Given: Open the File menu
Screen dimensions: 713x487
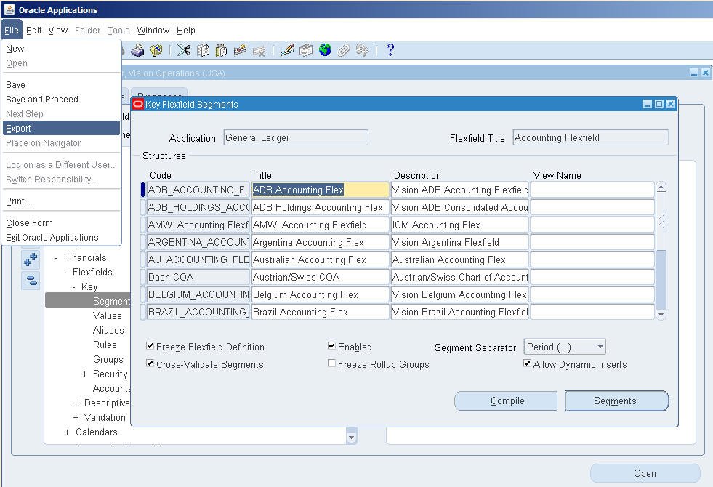Looking at the screenshot, I should [x=12, y=30].
